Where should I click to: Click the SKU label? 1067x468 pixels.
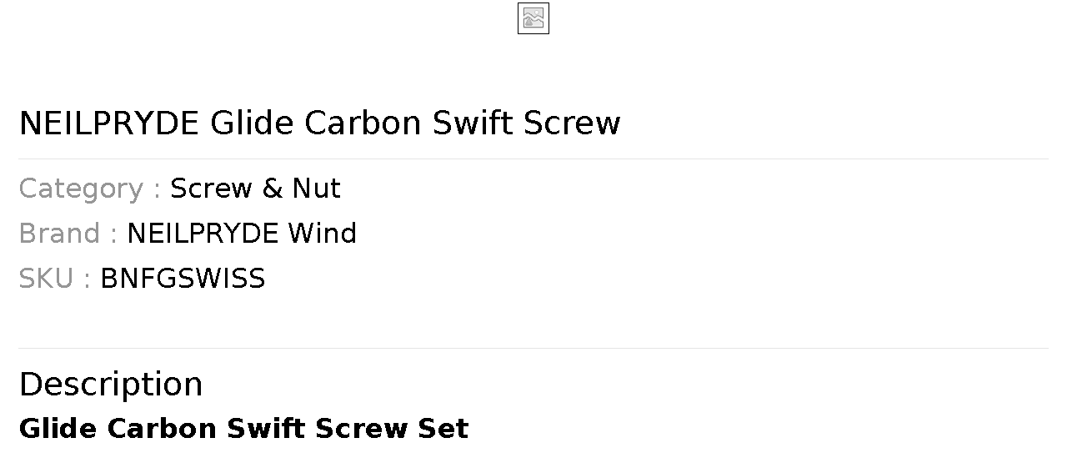tap(46, 279)
